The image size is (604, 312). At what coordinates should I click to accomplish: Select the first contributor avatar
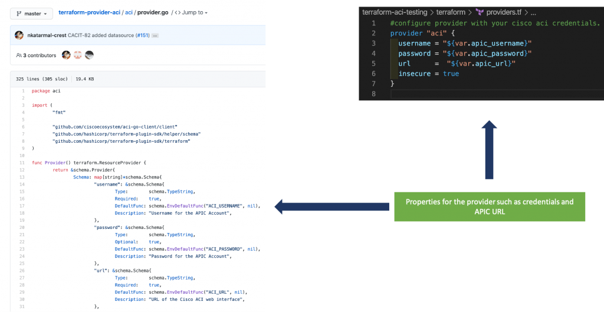[x=66, y=55]
